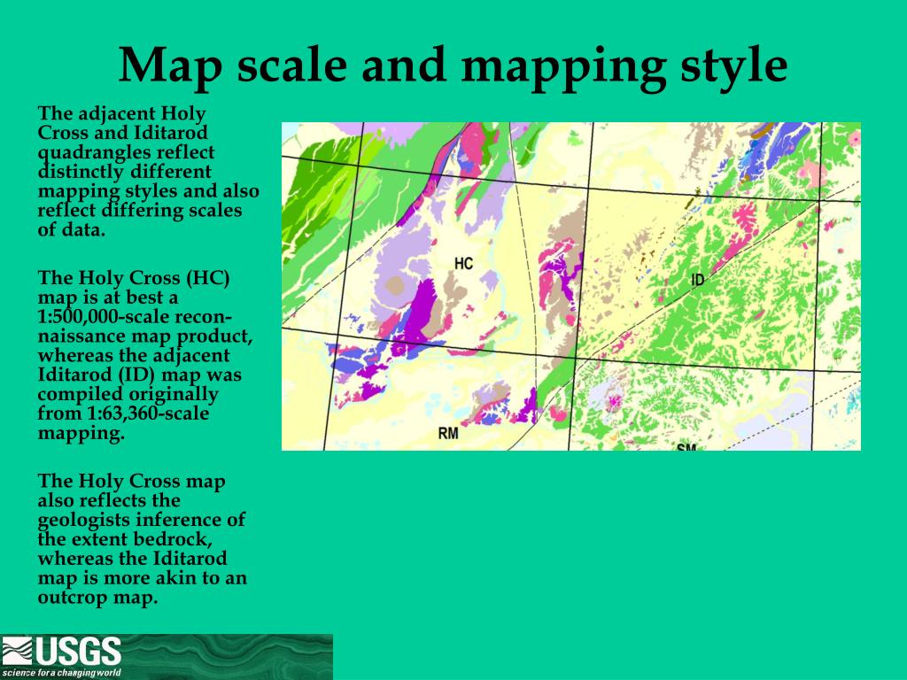This screenshot has width=907, height=680.
Task: Click the text "1:500,000-scale recon-"
Action: click(135, 317)
